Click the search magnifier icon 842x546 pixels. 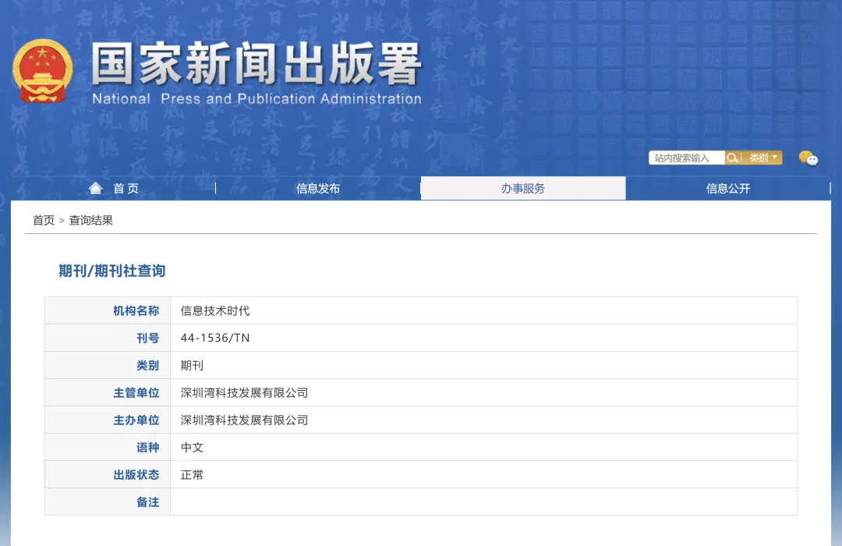(x=733, y=157)
